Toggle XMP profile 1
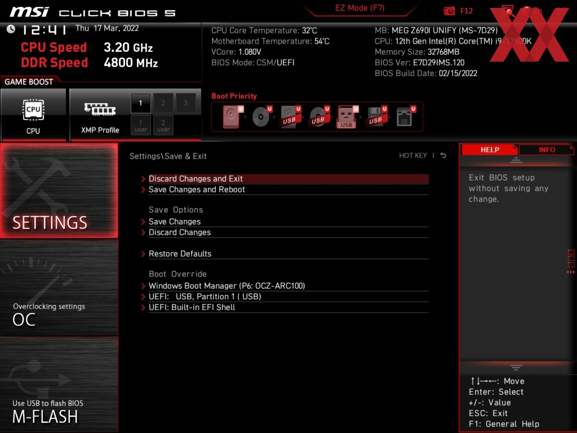This screenshot has width=577, height=433. click(x=141, y=103)
